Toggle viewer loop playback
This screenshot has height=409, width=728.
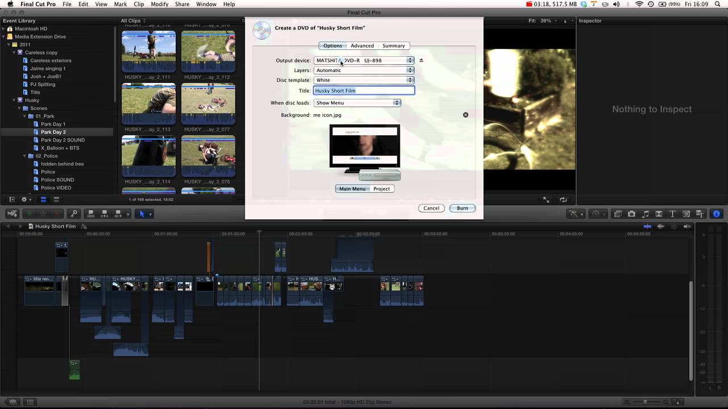(x=563, y=199)
